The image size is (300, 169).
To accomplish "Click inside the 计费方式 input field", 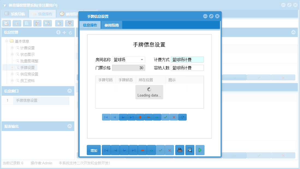I will [187, 59].
